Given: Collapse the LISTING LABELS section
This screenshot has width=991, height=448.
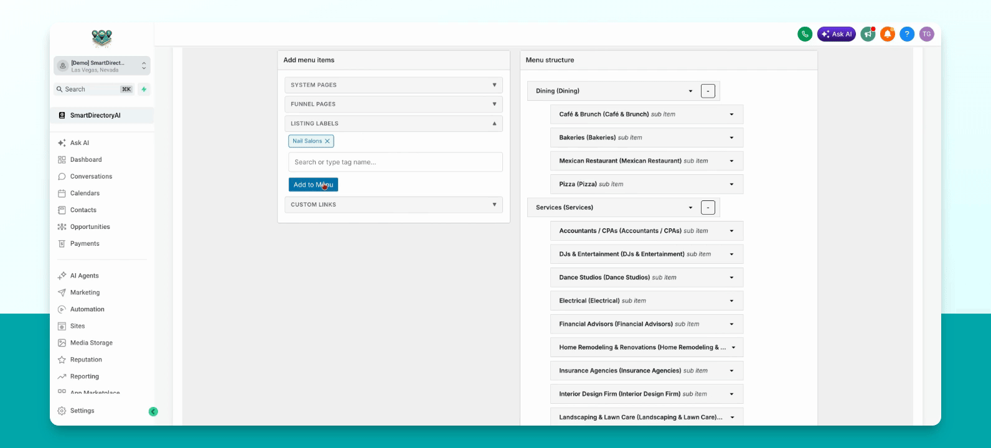Looking at the screenshot, I should (x=393, y=124).
